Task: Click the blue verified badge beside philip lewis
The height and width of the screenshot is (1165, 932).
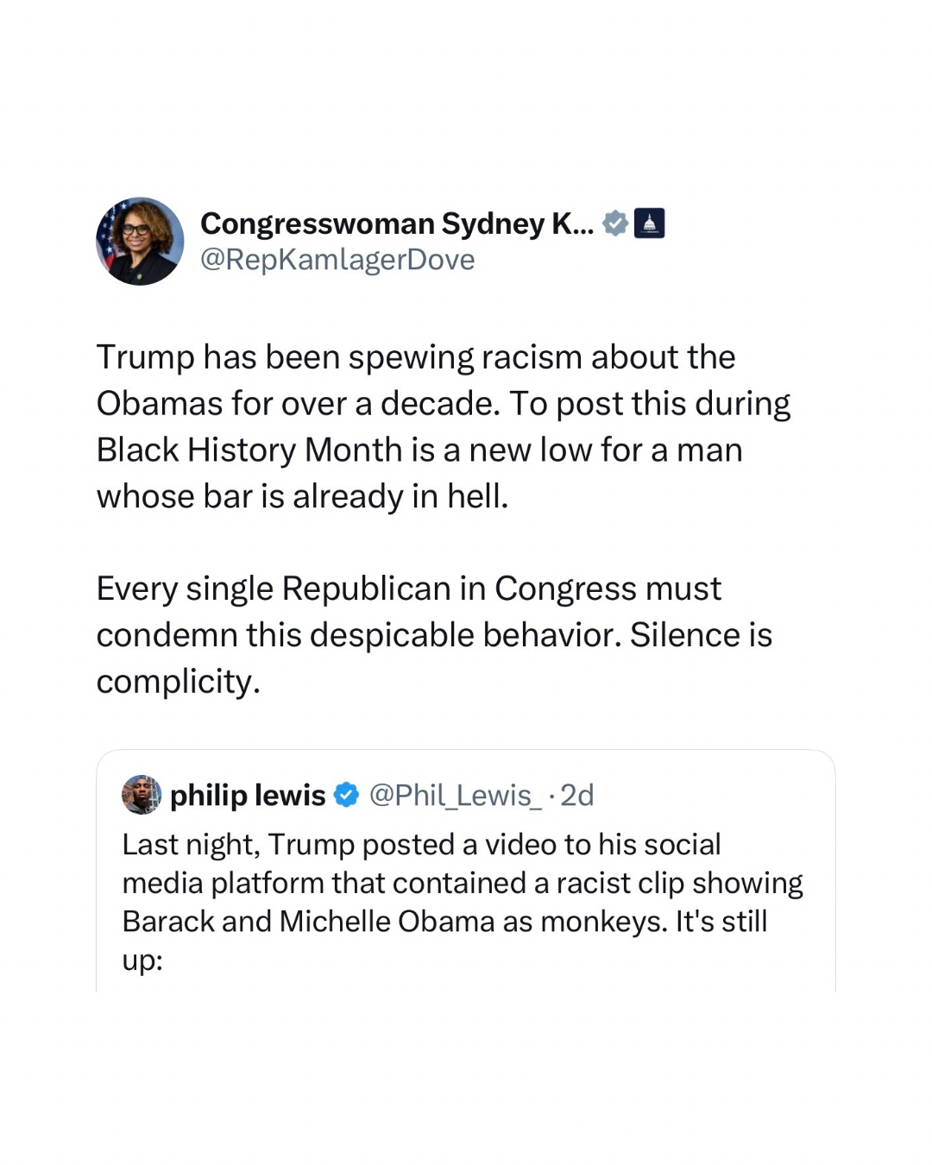Action: 347,795
